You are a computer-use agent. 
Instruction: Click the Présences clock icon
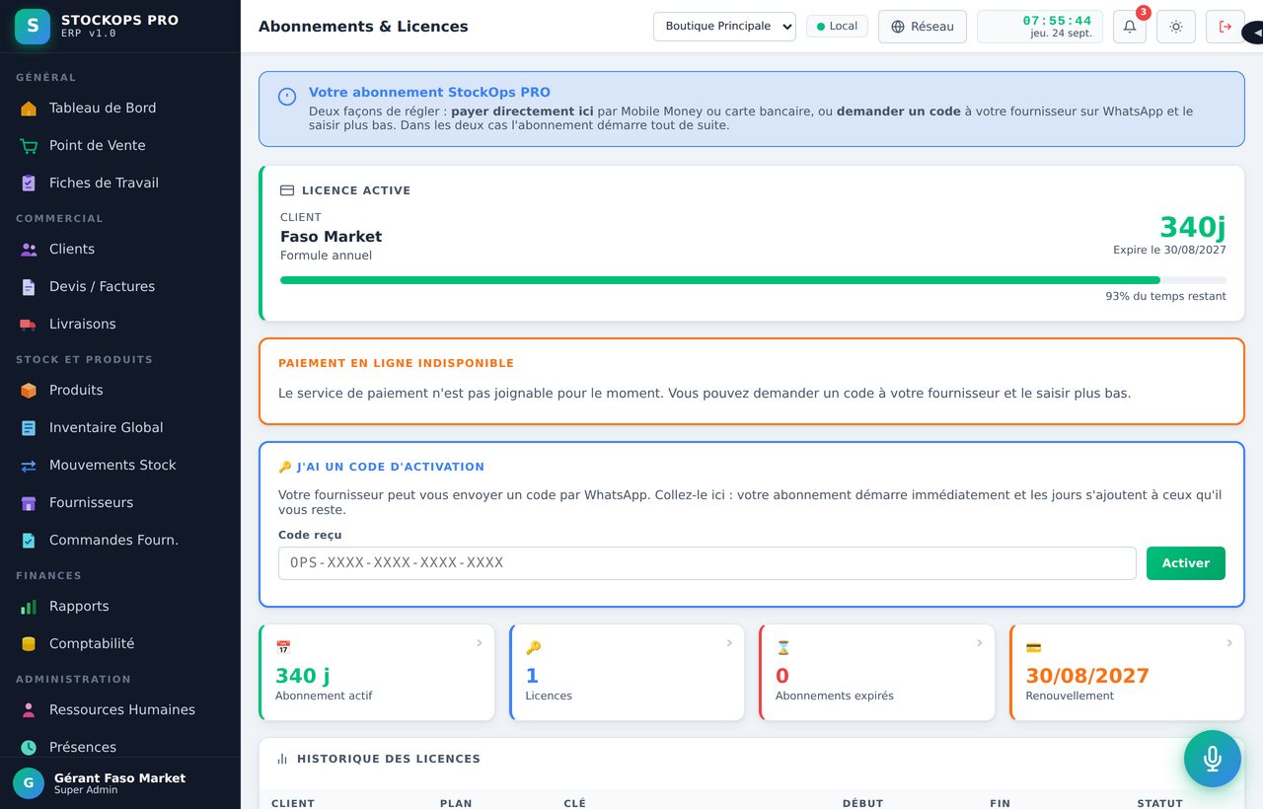pos(29,748)
